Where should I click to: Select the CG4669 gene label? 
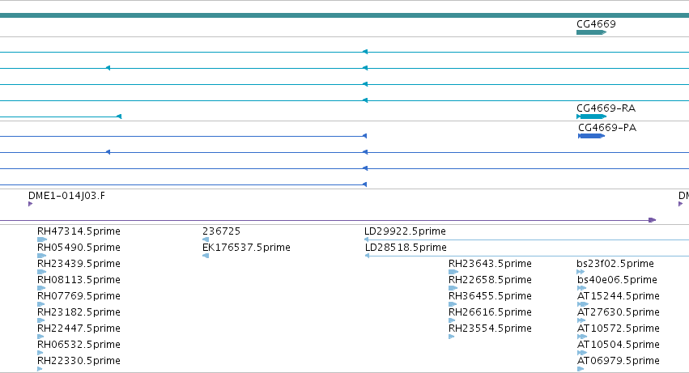pyautogui.click(x=596, y=23)
